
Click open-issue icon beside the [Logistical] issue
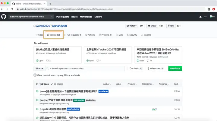coord(37,109)
